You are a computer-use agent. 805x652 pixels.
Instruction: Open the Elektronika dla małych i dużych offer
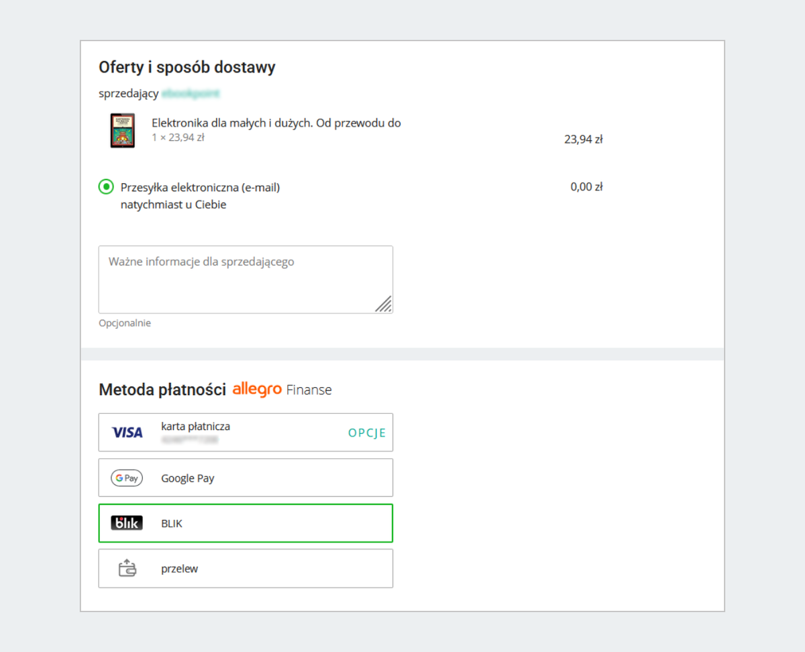[276, 123]
